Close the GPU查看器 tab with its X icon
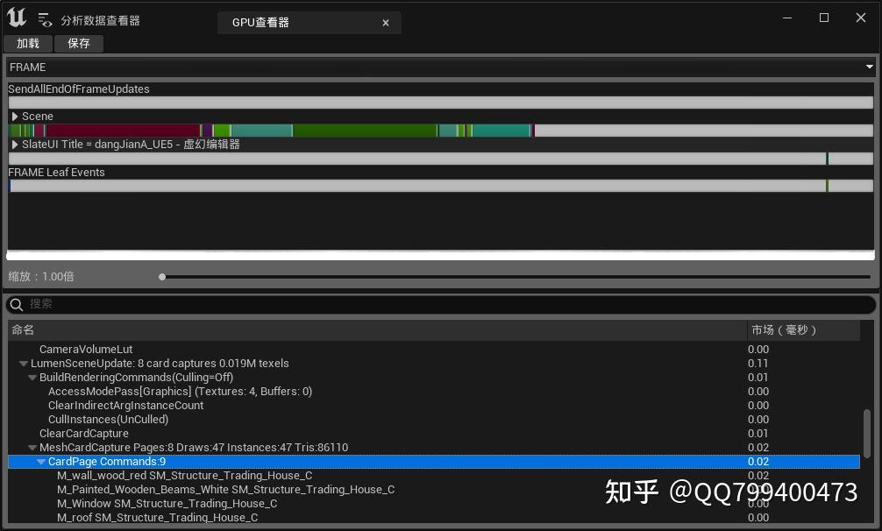 pos(386,23)
